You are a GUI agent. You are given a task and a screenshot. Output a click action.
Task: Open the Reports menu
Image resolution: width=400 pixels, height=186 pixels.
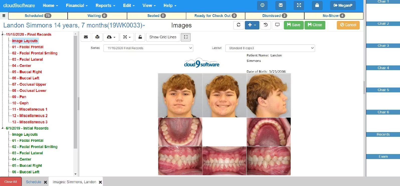point(105,5)
